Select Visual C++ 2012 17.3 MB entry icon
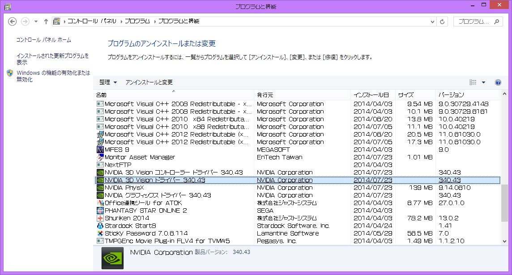Screen dimensions: 512x275 [100, 142]
